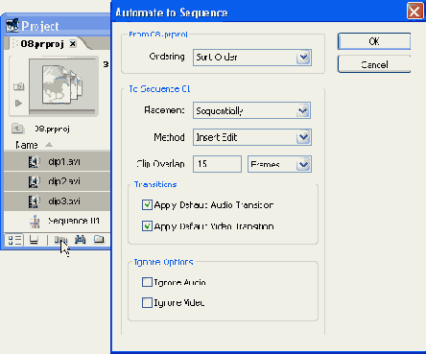Viewport: 426px width, 354px height.
Task: Select clip3.avi in the project list
Action: point(58,201)
